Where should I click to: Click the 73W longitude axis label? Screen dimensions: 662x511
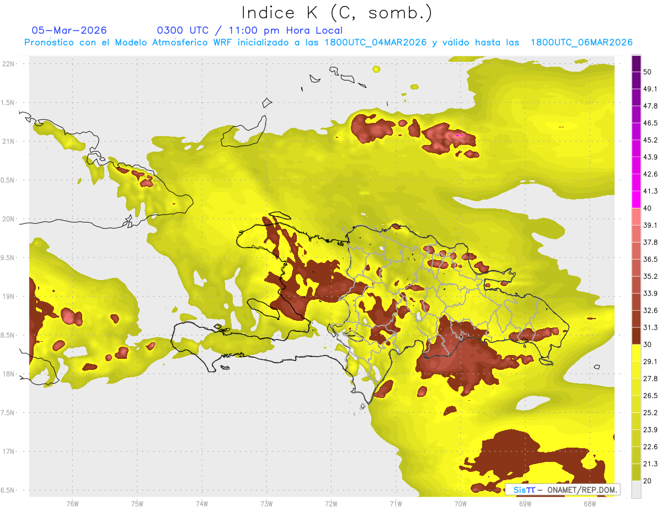266,503
